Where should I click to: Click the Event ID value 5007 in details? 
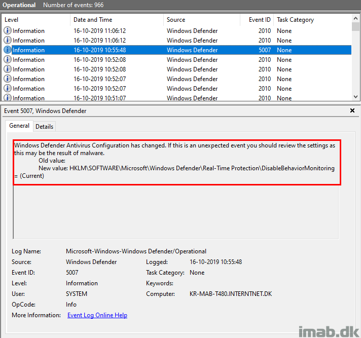[x=72, y=273]
